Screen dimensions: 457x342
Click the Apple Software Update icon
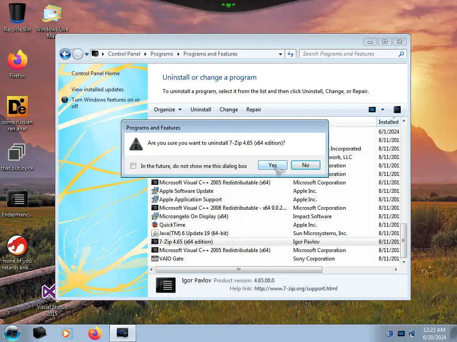click(x=155, y=191)
